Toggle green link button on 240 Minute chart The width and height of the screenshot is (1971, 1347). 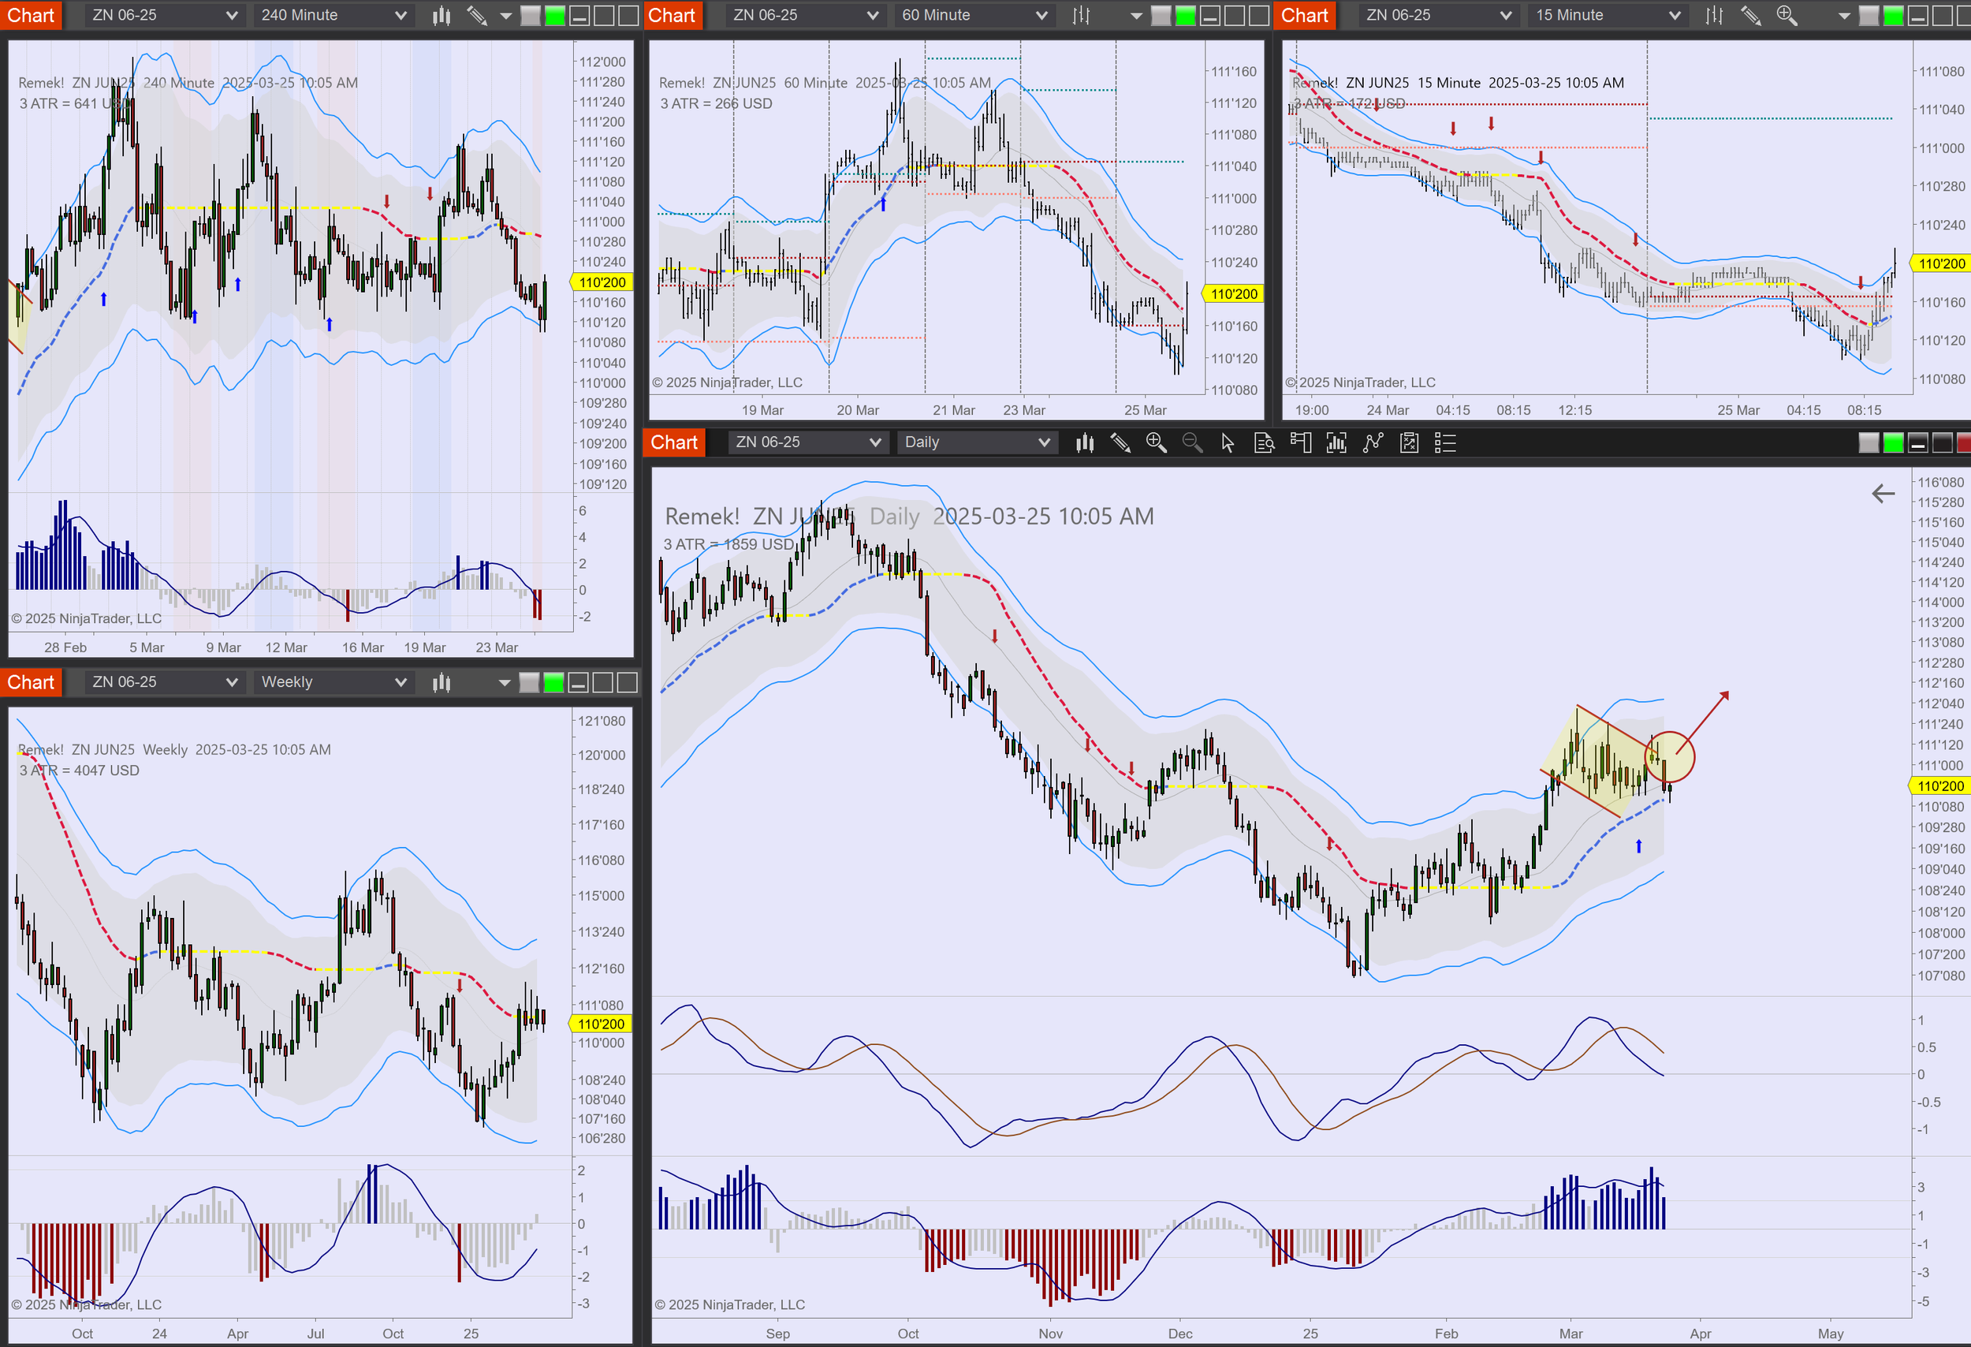point(555,15)
